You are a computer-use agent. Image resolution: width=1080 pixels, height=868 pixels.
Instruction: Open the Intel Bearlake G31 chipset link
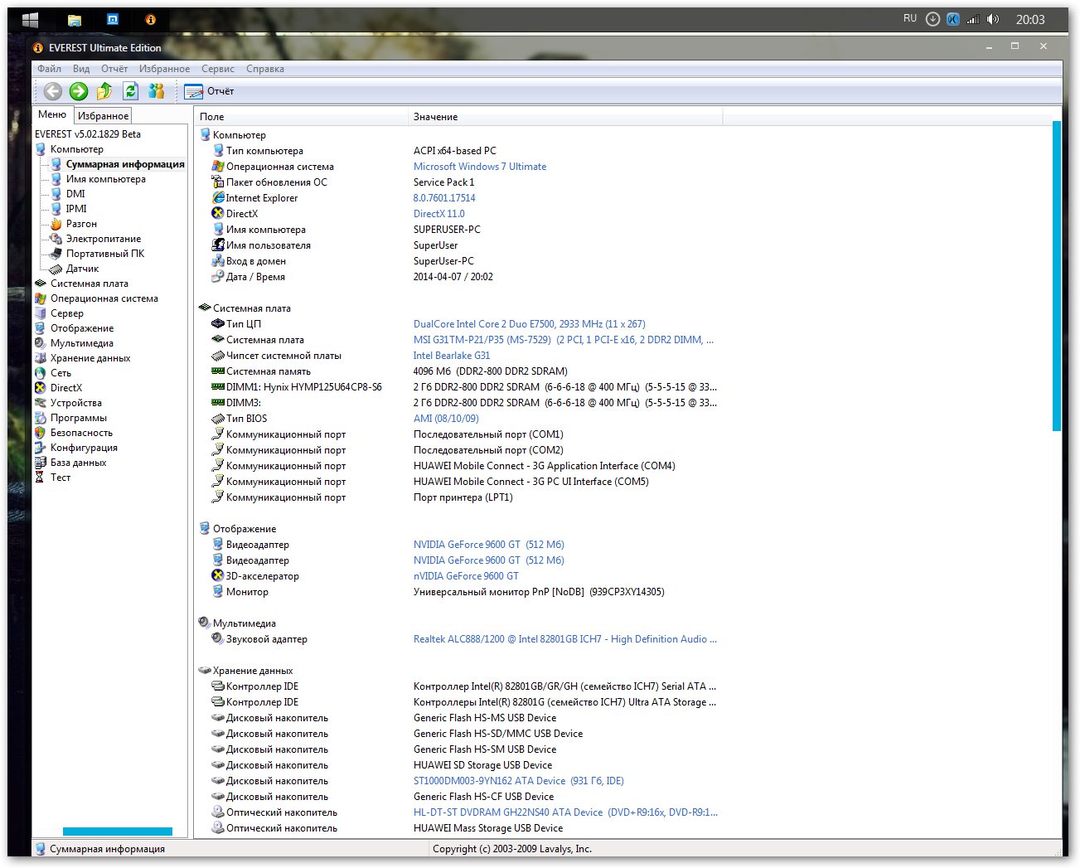click(x=452, y=356)
